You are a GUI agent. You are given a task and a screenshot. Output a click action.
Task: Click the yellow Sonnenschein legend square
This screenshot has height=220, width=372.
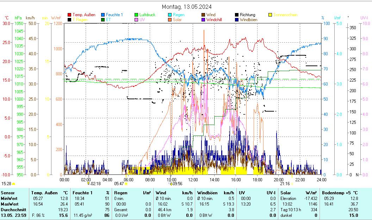coord(270,15)
